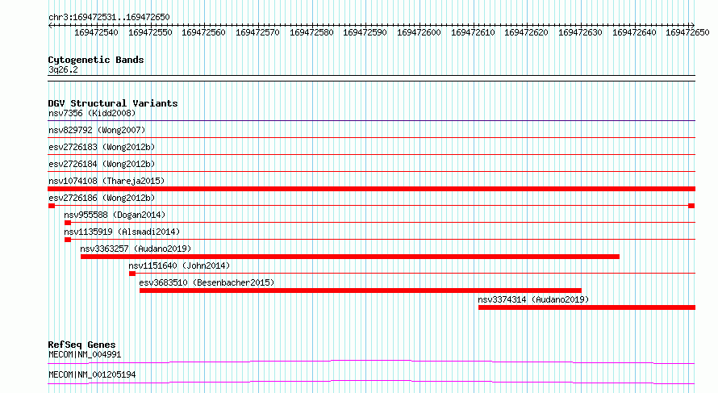Screen dimensions: 718x393
Task: Click the blue nsv7356 variant line
Action: coord(371,121)
